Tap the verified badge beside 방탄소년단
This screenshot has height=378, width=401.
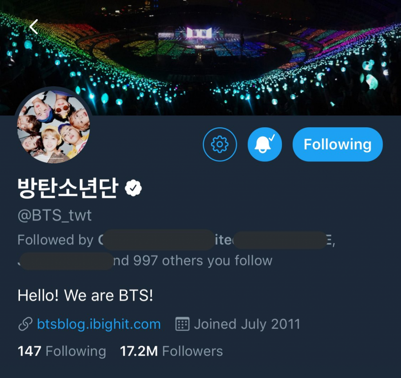click(x=133, y=188)
